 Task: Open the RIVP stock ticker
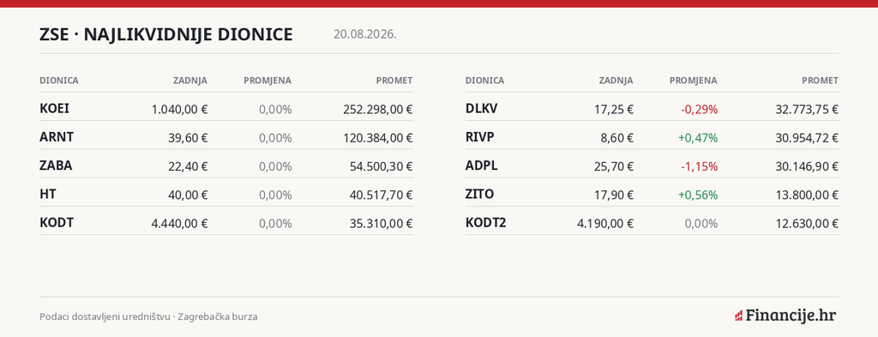480,136
